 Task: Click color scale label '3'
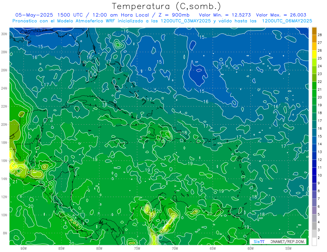point(319,230)
